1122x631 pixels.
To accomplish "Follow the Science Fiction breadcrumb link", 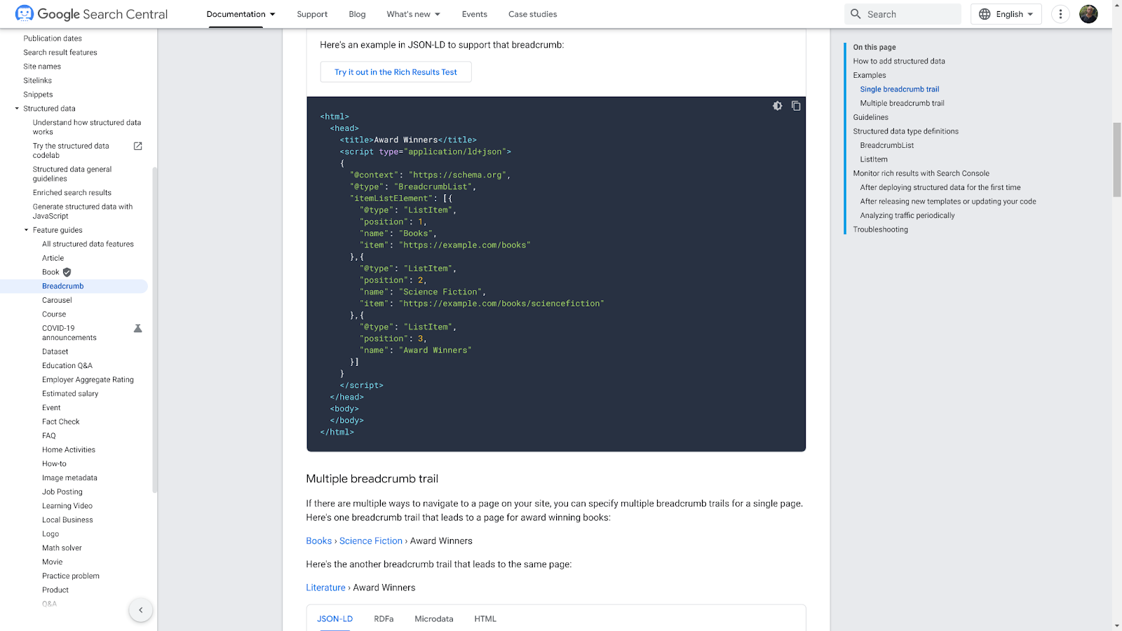I will coord(371,541).
